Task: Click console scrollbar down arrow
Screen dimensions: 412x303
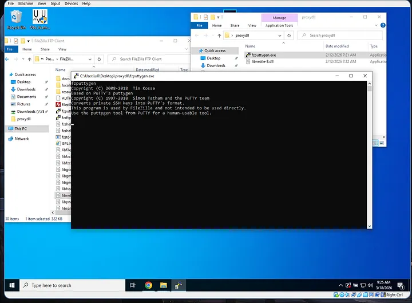Action: click(370, 226)
